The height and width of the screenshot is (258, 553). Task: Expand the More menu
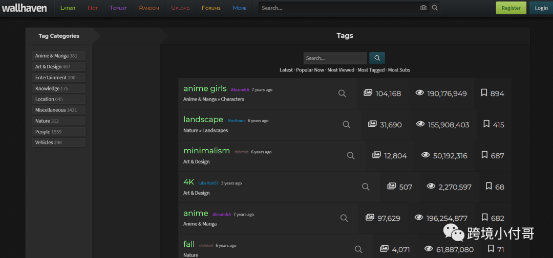(240, 8)
